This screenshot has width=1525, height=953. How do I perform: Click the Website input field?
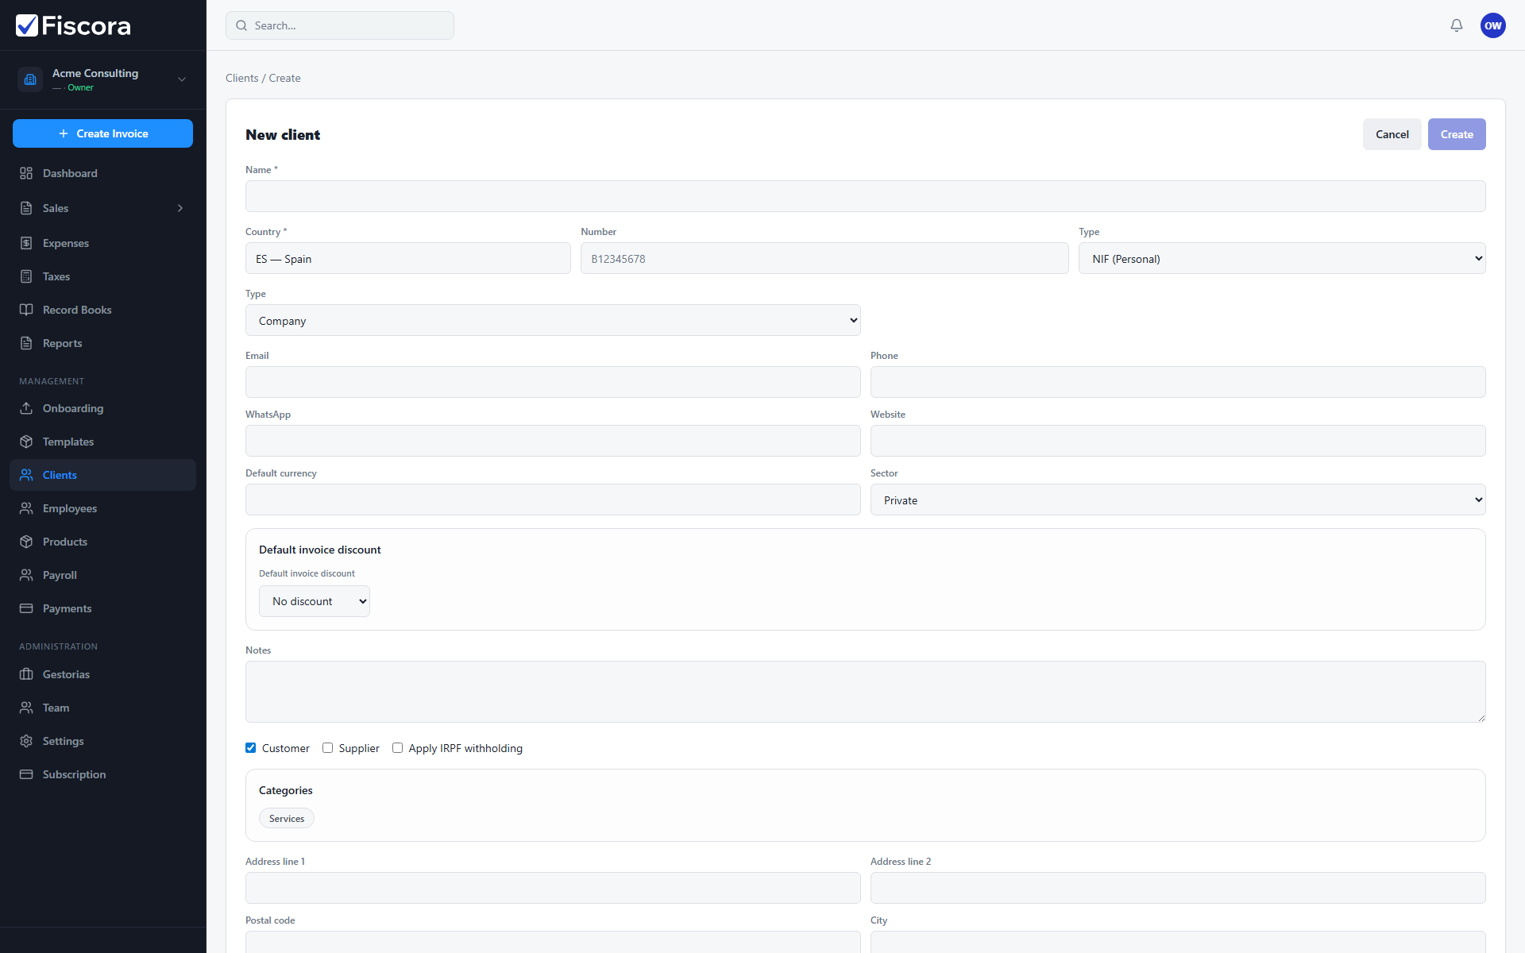point(1178,441)
